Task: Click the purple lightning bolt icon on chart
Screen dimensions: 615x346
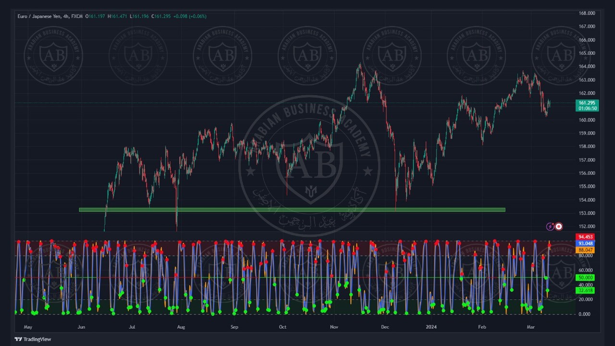Action: click(551, 226)
